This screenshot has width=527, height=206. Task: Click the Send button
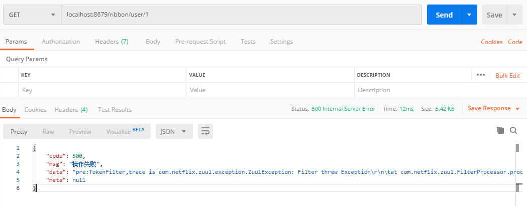(444, 15)
